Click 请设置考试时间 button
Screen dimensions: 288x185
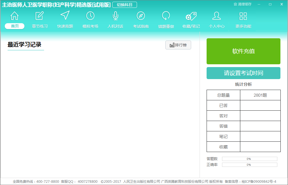pyautogui.click(x=243, y=73)
